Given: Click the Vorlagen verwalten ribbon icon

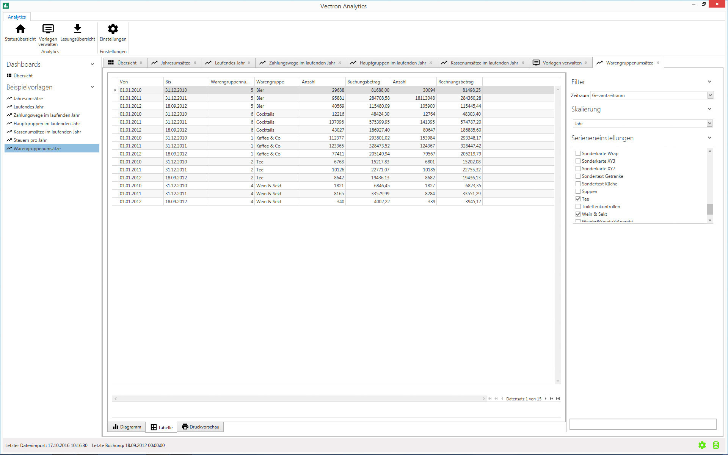Looking at the screenshot, I should [48, 29].
